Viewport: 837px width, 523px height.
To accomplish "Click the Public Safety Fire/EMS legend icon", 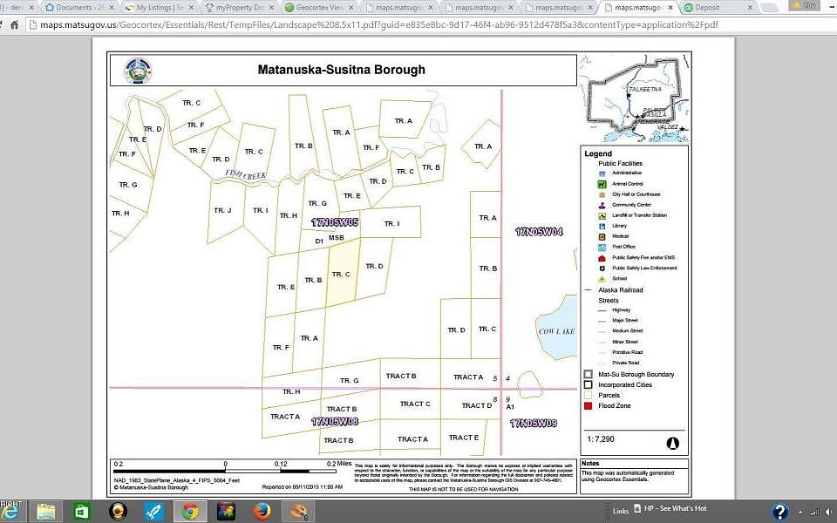I will tap(602, 258).
